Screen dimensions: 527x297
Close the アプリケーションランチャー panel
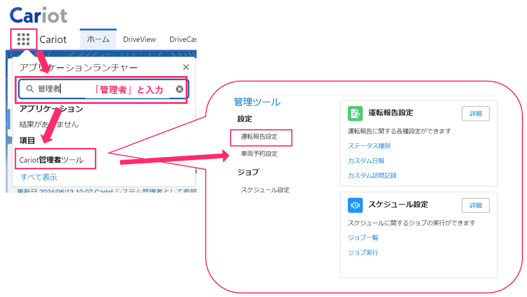pyautogui.click(x=186, y=67)
